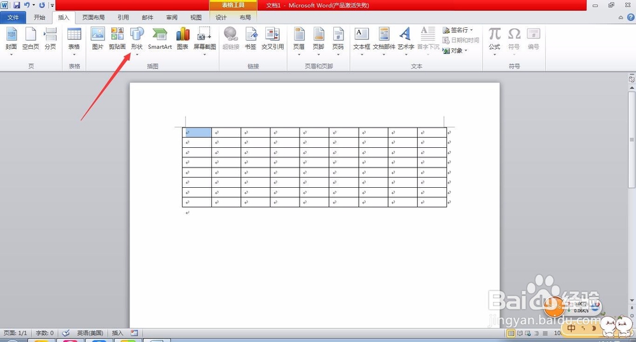This screenshot has height=342, width=636.
Task: Click the Word Help question mark icon
Action: [x=631, y=17]
